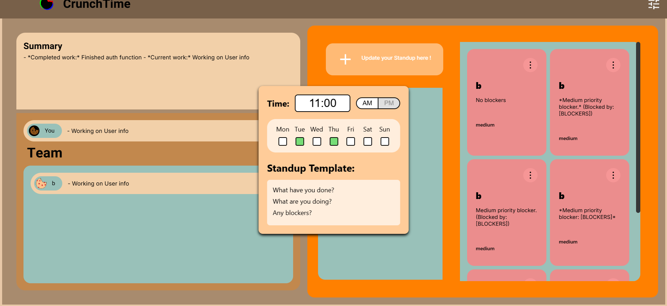Screen dimensions: 667x306
Task: Check the Sat checkbox
Action: pos(367,141)
